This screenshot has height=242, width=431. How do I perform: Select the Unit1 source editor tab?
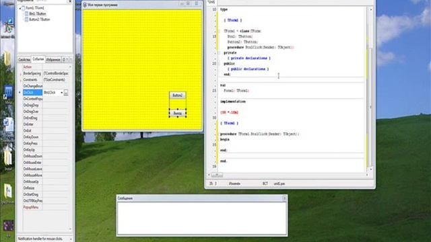click(x=211, y=2)
